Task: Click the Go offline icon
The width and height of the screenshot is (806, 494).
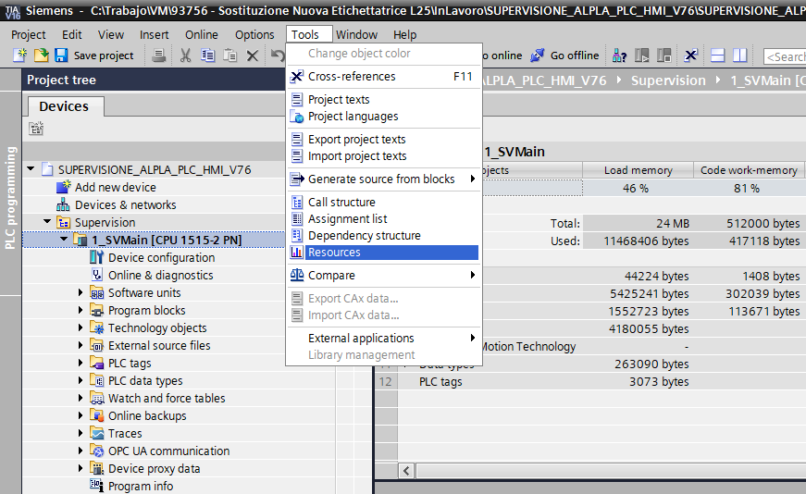Action: [x=537, y=55]
